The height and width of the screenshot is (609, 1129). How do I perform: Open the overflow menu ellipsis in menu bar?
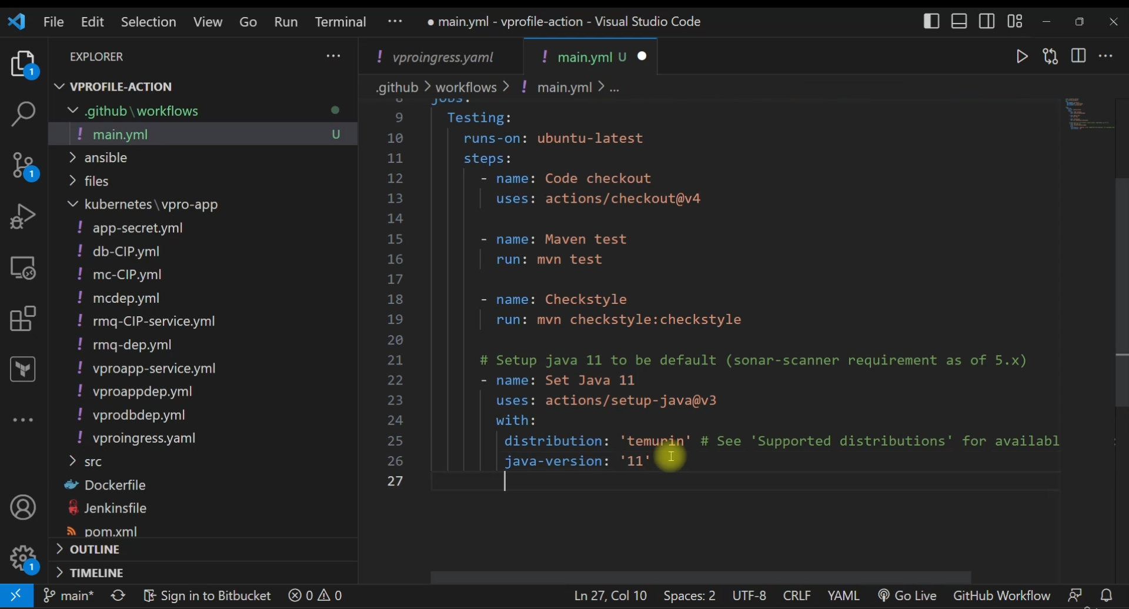[396, 22]
